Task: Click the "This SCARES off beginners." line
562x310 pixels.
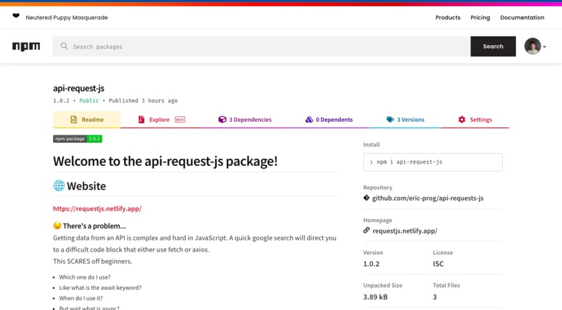Action: [93, 261]
